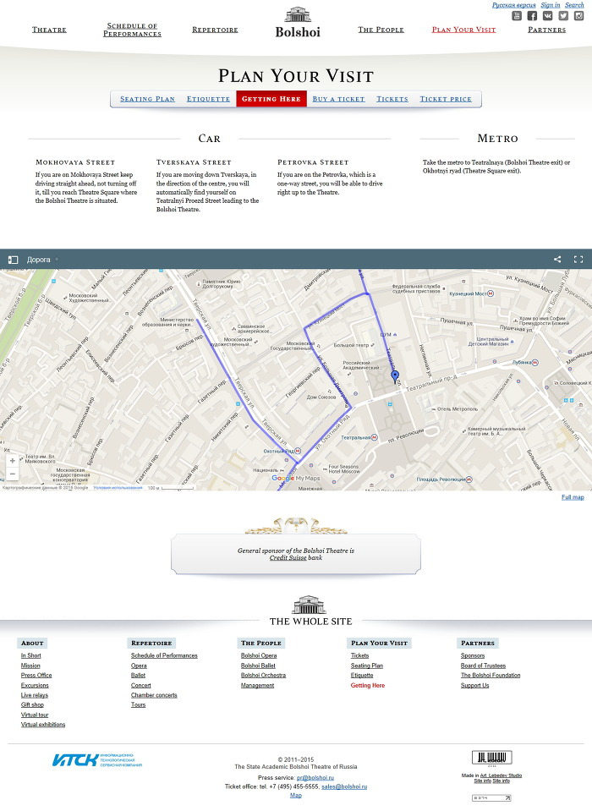Click the blue location pin on the map

click(x=395, y=376)
